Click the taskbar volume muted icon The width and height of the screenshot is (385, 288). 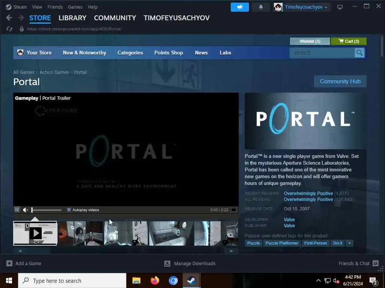(x=336, y=280)
